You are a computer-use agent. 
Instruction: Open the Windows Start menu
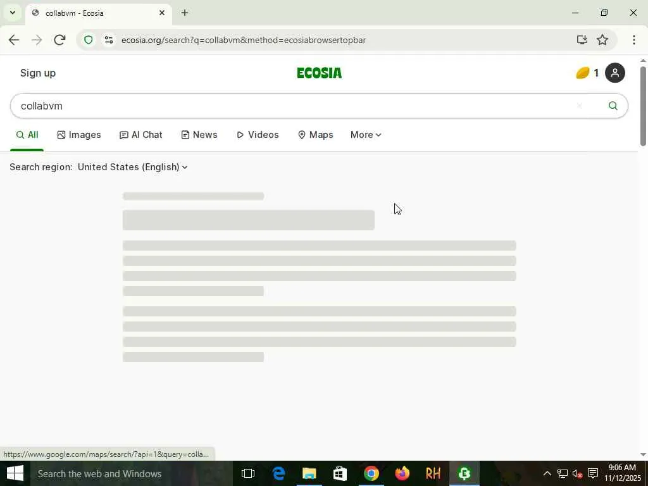15,473
